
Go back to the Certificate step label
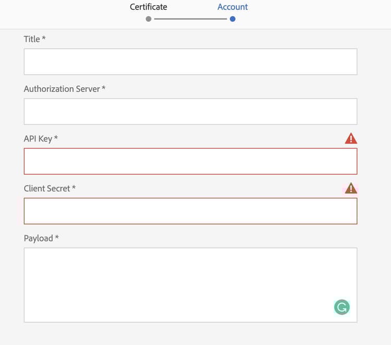click(x=149, y=7)
